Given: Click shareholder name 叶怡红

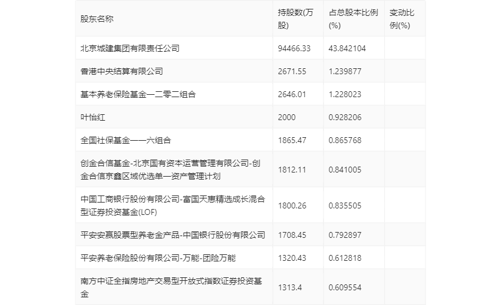Looking at the screenshot, I should coord(93,117).
